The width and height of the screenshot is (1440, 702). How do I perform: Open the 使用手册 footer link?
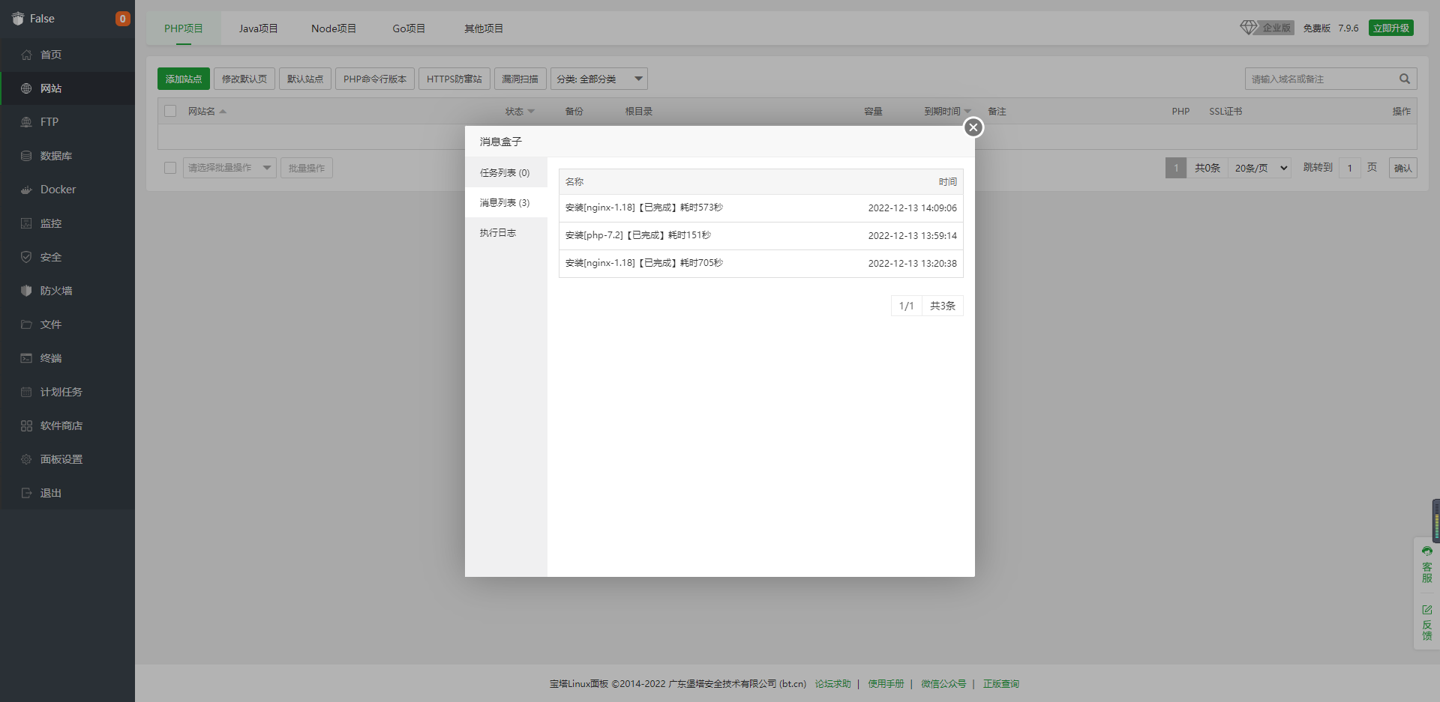pos(886,684)
